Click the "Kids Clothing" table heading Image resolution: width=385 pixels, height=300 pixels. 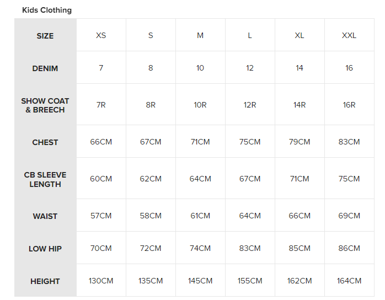coord(47,10)
